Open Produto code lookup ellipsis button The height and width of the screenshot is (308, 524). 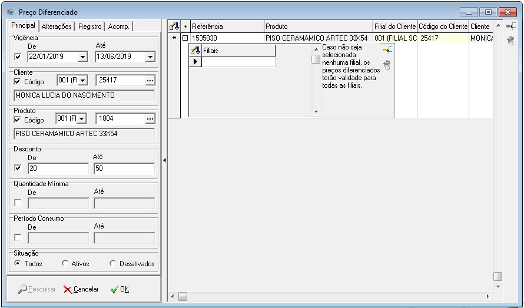click(x=150, y=118)
